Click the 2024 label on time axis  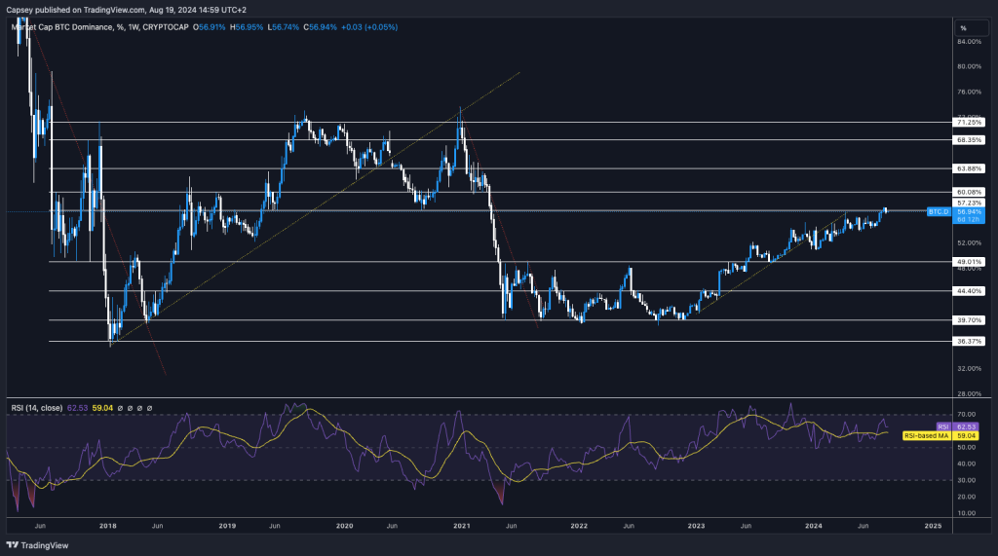click(x=816, y=525)
